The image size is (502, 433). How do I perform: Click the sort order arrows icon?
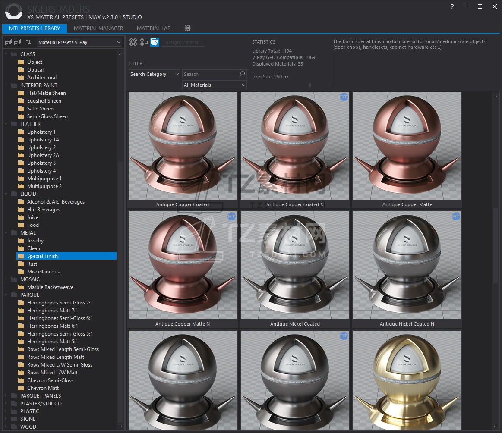click(x=28, y=42)
